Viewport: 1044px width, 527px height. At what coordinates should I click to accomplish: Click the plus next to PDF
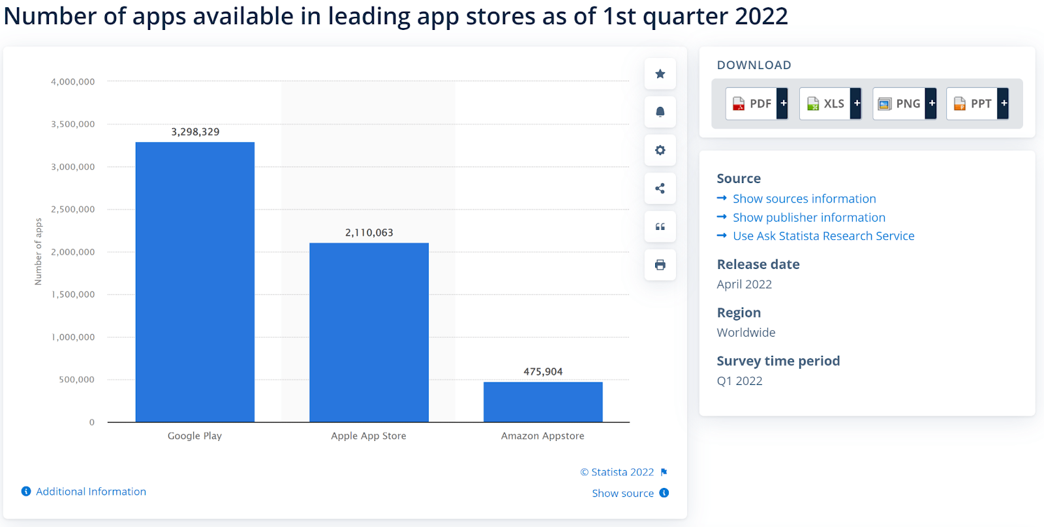[783, 104]
